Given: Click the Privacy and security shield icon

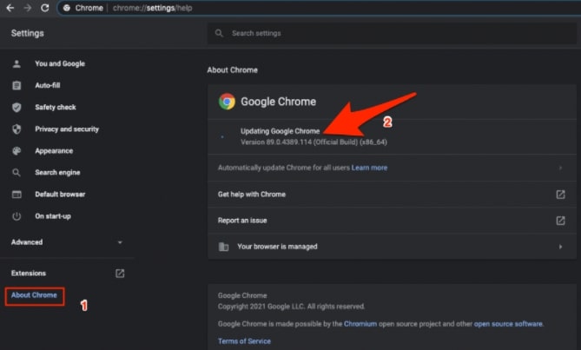Looking at the screenshot, I should coord(17,129).
